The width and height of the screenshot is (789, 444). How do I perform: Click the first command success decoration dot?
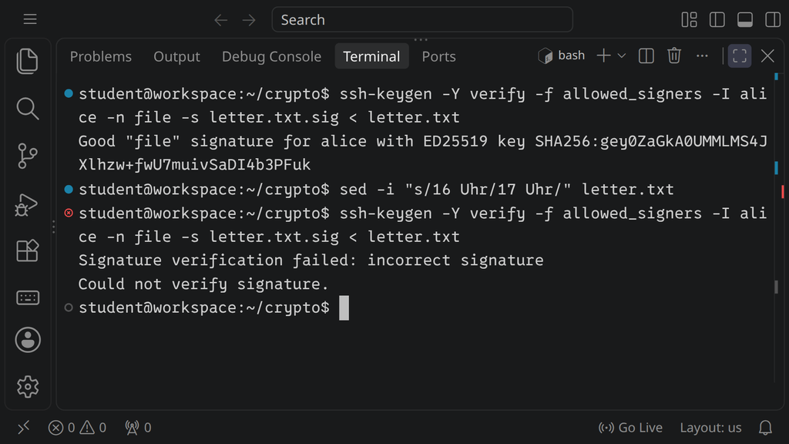pos(69,93)
